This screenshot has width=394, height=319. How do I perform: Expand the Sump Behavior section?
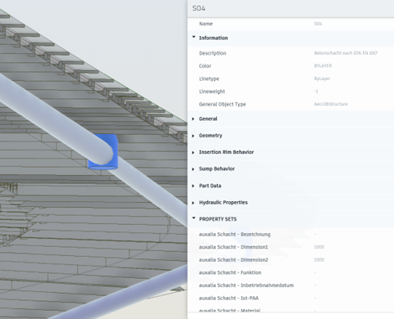tap(193, 169)
